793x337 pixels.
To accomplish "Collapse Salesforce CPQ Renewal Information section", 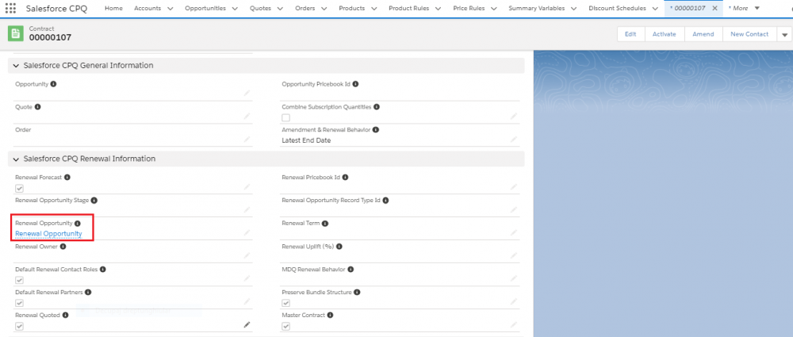I will tap(17, 159).
